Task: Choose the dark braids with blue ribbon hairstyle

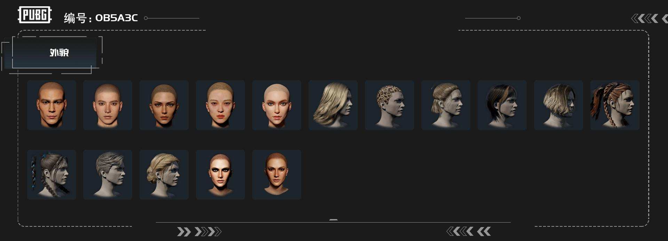Action: click(51, 175)
